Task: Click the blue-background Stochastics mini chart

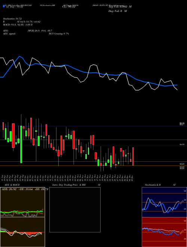Action: coord(164,202)
